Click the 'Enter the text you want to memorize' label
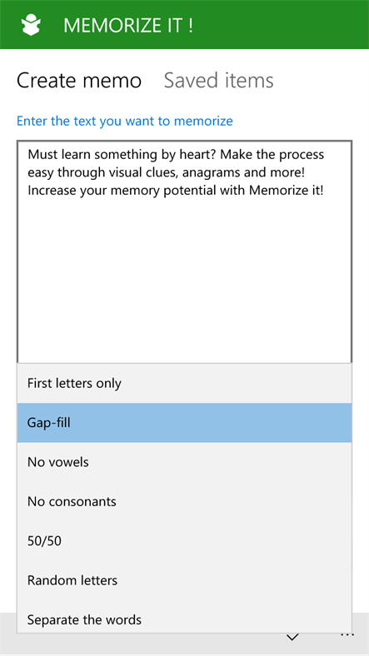 pyautogui.click(x=125, y=121)
